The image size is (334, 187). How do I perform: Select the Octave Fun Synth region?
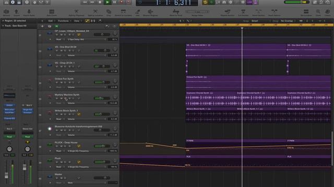pyautogui.click(x=258, y=83)
